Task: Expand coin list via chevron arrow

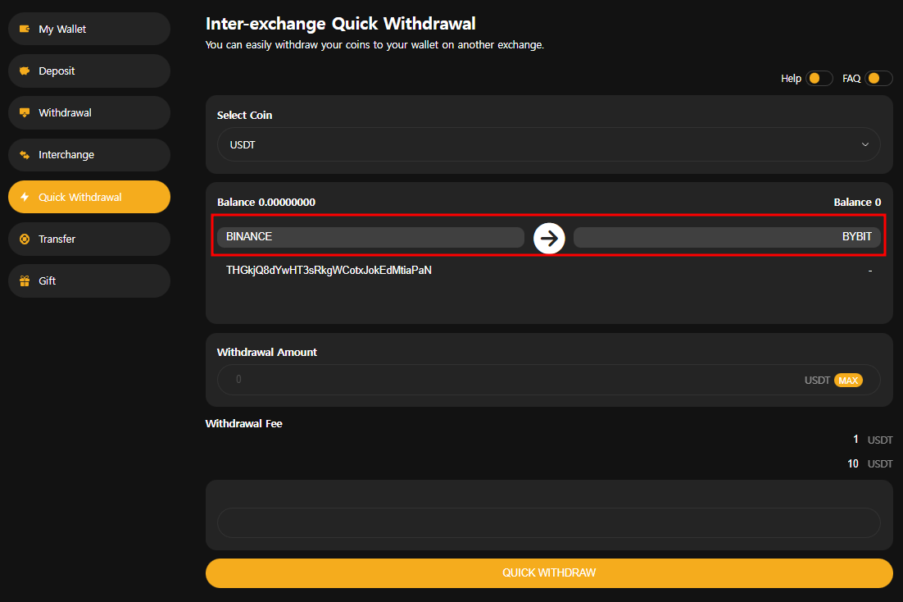Action: (864, 144)
